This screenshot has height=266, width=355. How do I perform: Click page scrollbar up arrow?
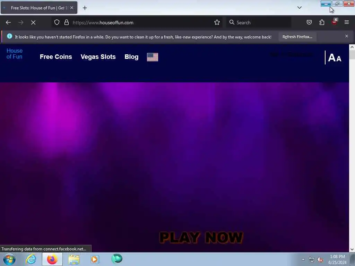click(352, 47)
